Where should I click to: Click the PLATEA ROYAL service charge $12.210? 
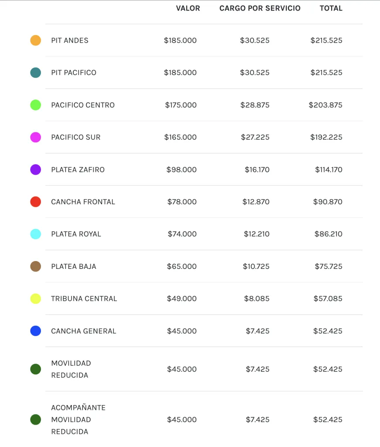click(x=257, y=234)
